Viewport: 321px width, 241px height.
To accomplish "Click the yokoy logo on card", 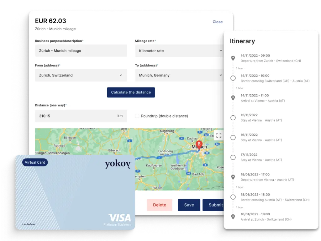I will pos(118,164).
